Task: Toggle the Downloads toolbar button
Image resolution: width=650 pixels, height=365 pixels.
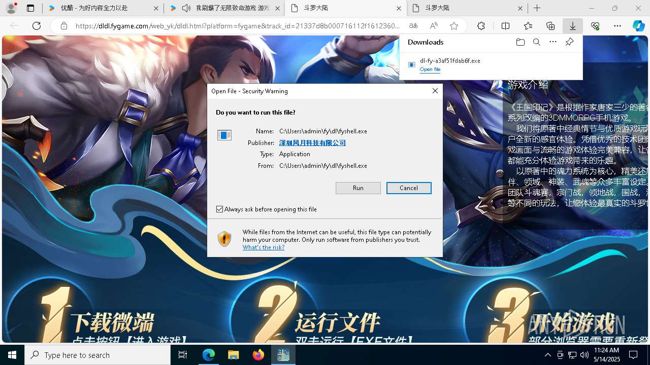Action: click(572, 26)
